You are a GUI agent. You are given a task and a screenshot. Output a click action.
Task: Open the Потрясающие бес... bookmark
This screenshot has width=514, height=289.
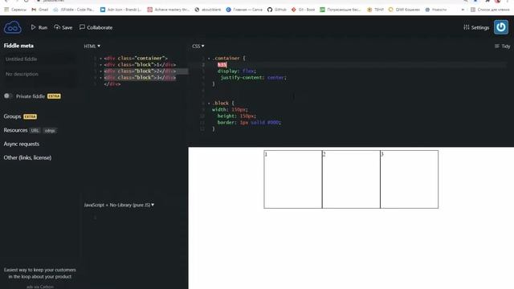click(x=341, y=10)
